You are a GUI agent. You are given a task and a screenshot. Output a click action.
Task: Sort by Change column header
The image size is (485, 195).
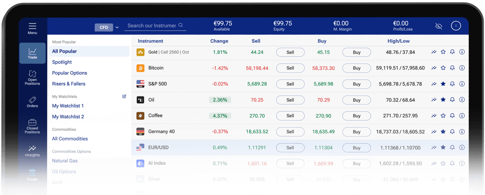click(x=219, y=41)
